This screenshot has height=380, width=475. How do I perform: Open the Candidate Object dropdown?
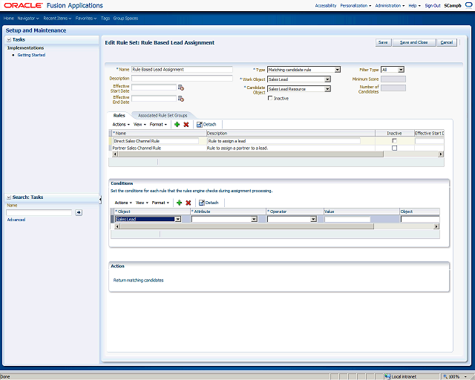327,89
